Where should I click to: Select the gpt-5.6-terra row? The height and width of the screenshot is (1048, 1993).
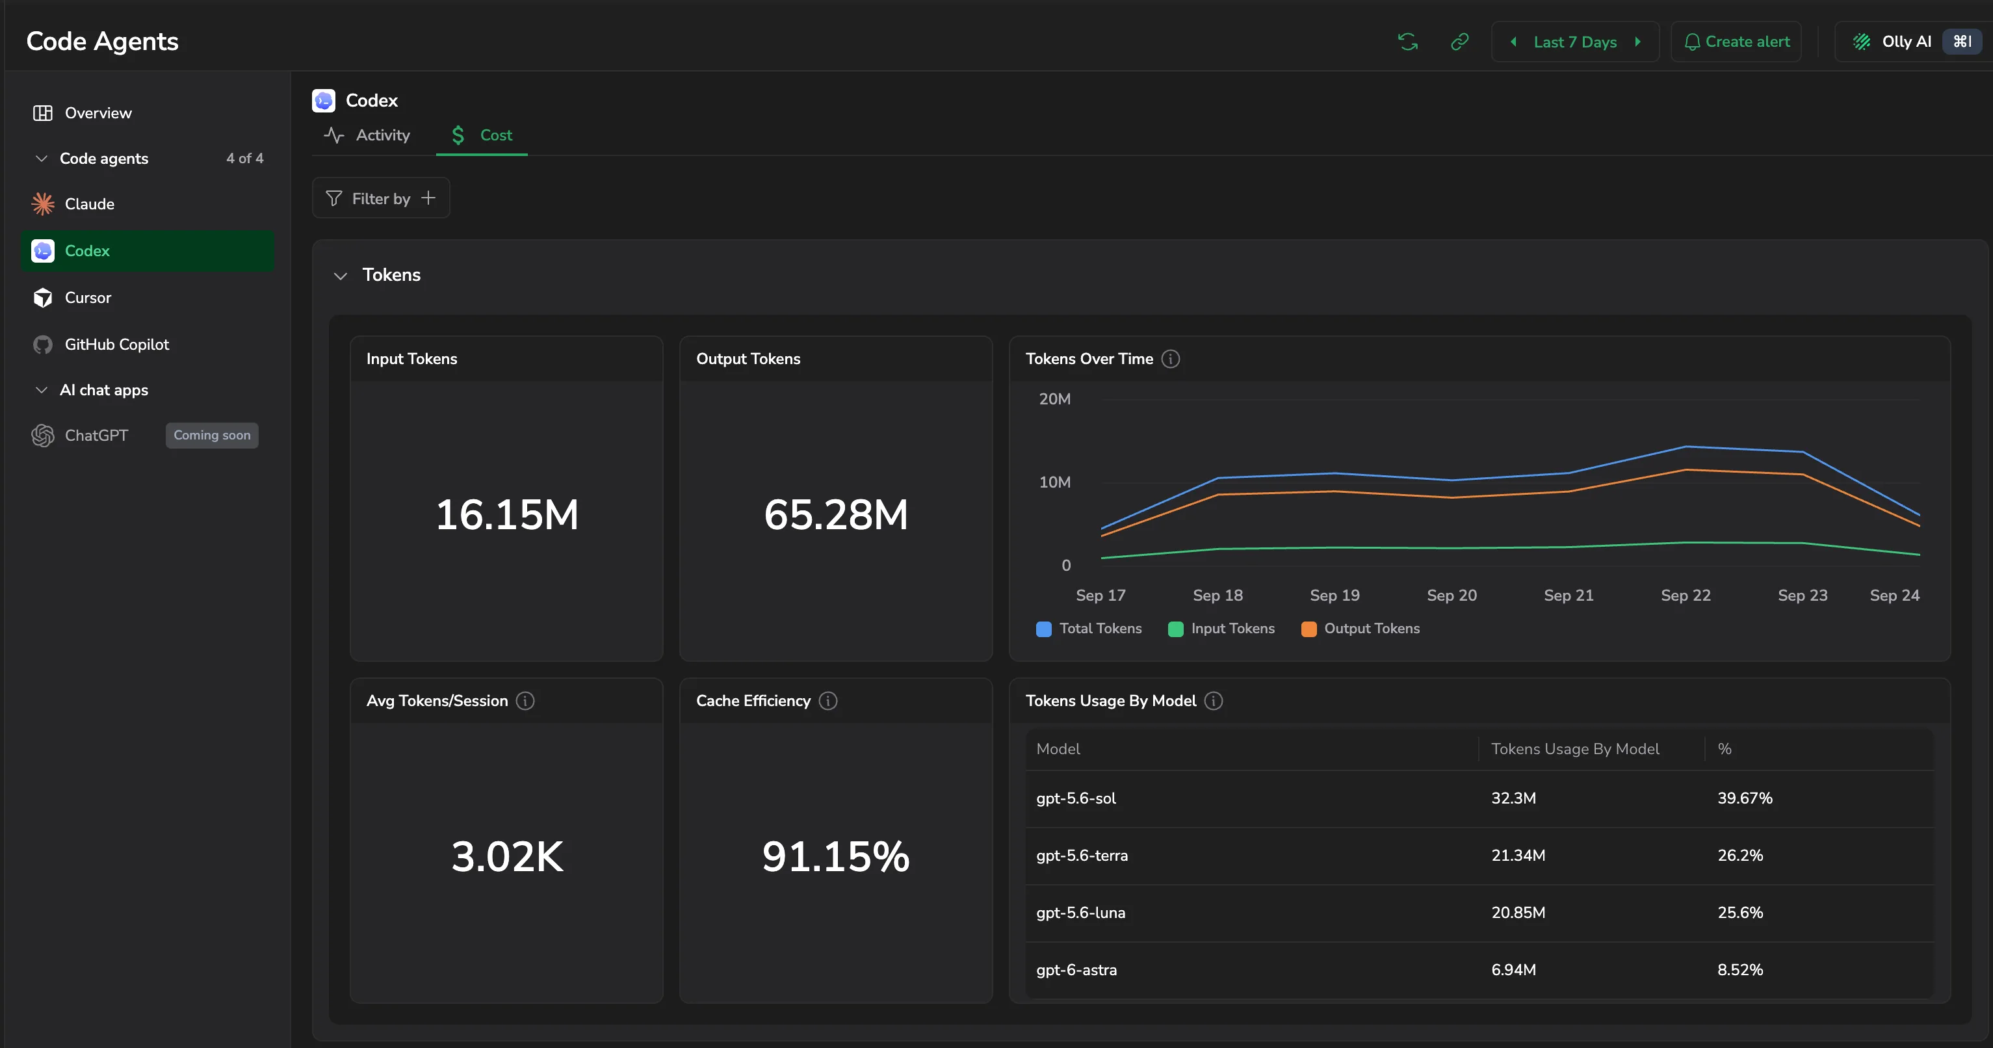[x=1479, y=856]
